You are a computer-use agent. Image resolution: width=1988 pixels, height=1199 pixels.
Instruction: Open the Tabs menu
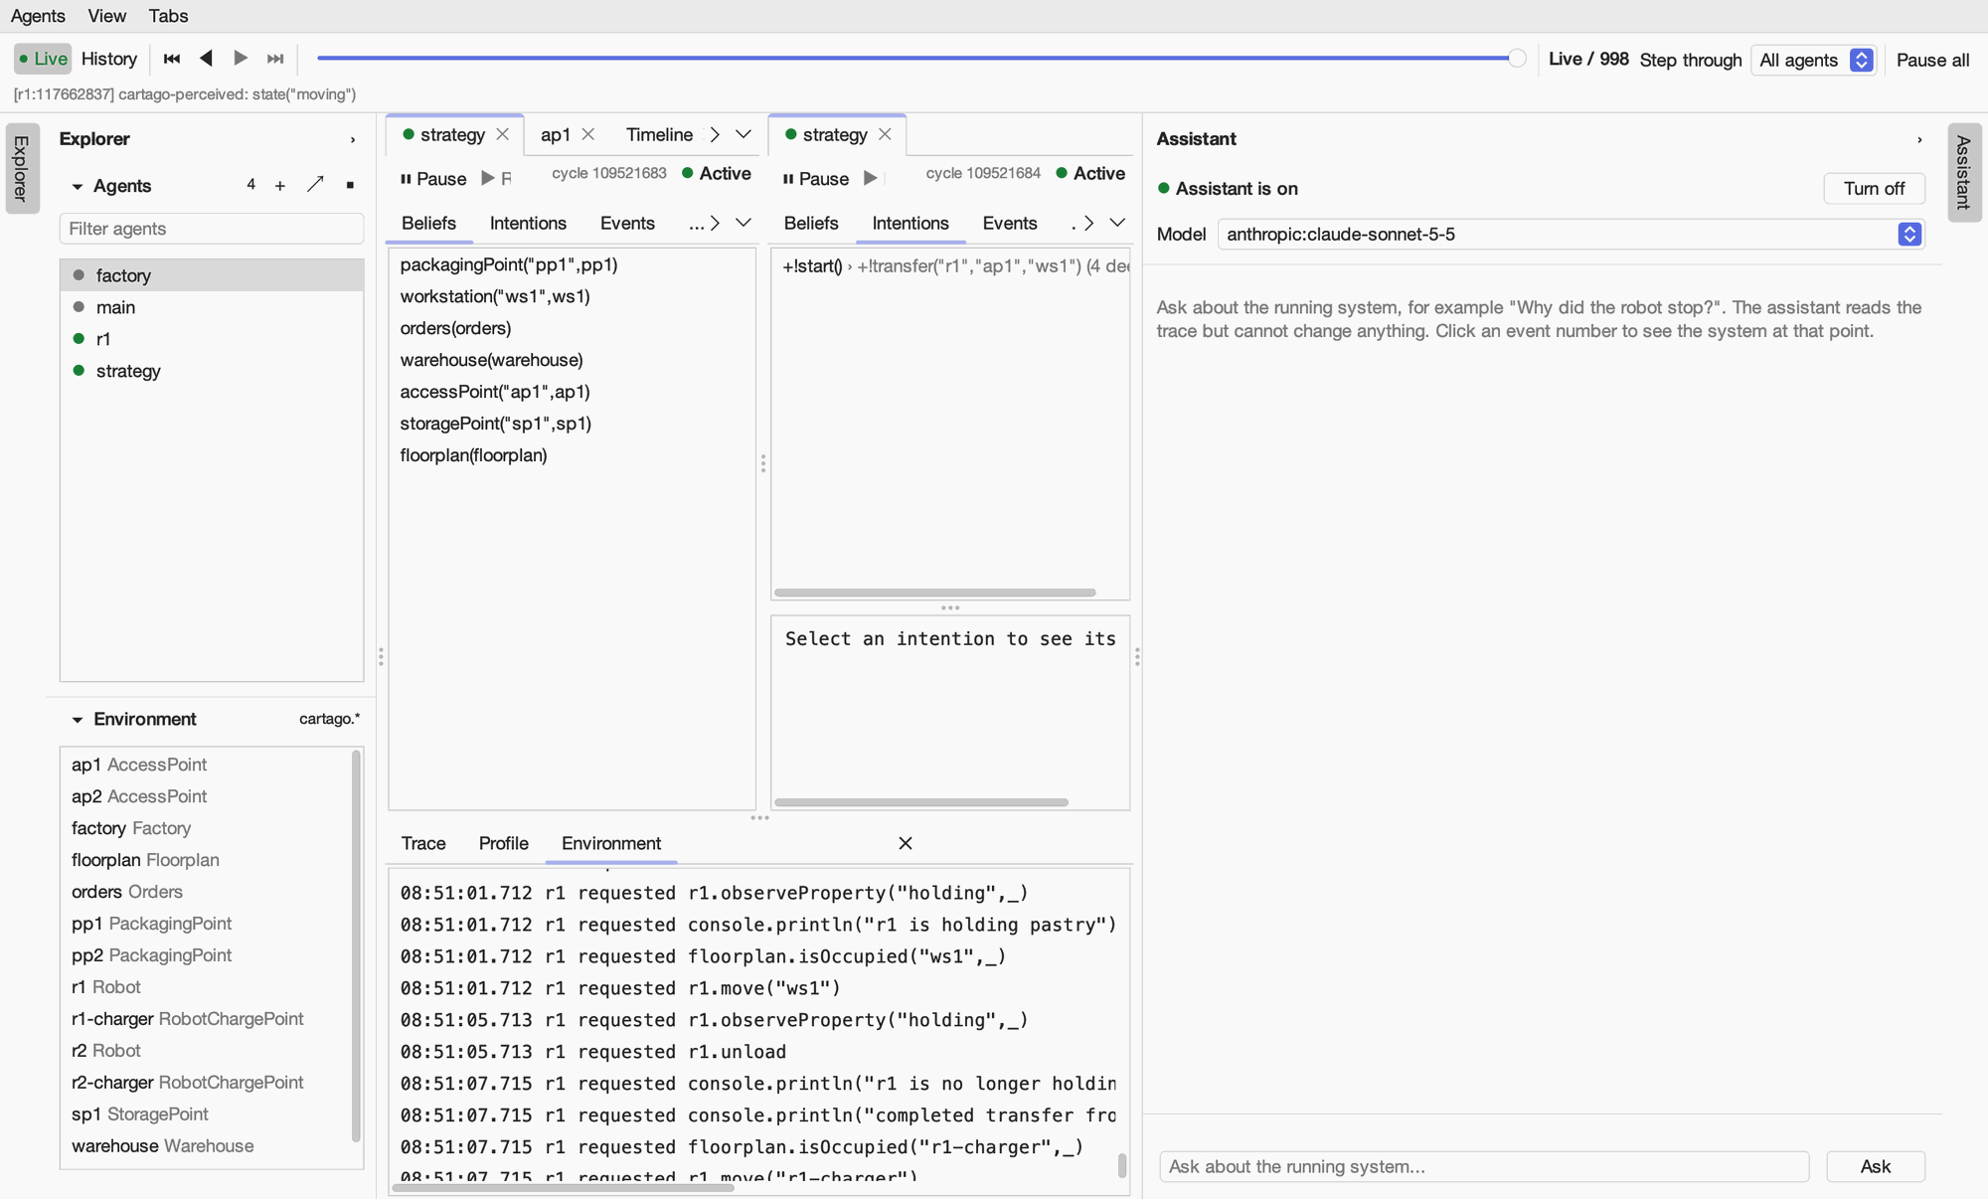(168, 16)
